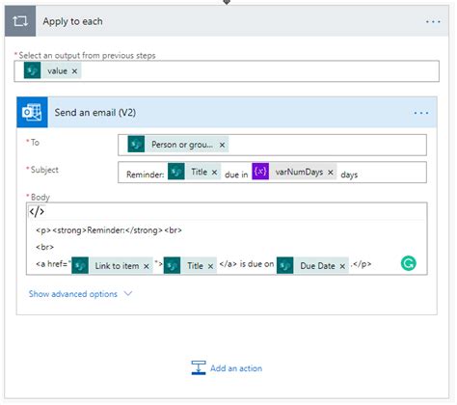This screenshot has height=405, width=457.
Task: Remove the Title token in Subject
Action: tap(214, 173)
